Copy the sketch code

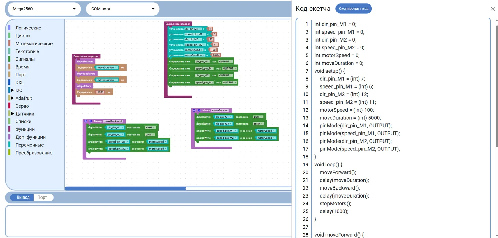coord(353,9)
